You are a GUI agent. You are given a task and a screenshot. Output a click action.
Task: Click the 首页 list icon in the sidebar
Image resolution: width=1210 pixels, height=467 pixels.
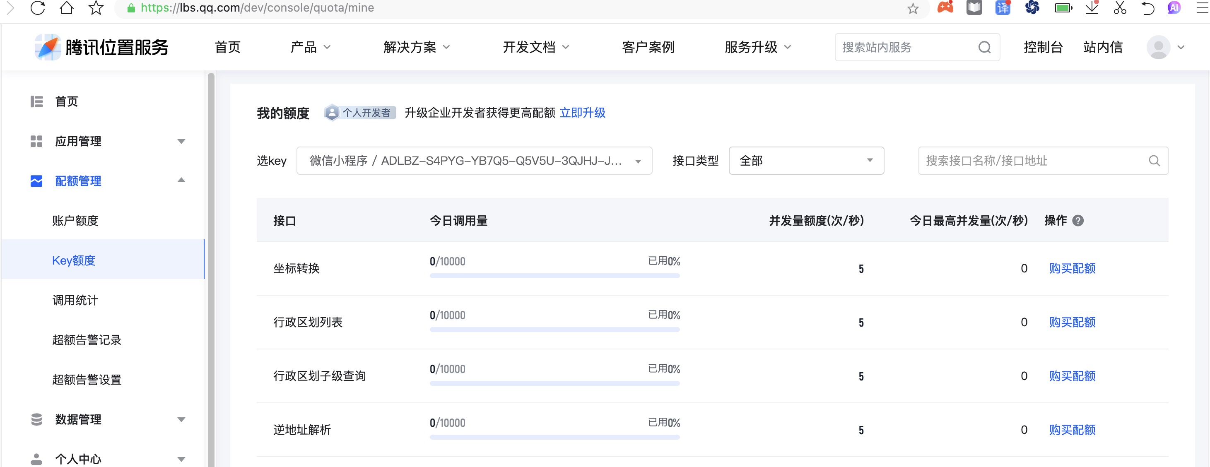[36, 101]
